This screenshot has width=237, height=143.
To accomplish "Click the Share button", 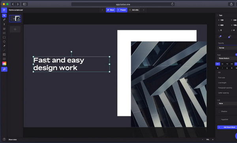I will pyautogui.click(x=111, y=10).
